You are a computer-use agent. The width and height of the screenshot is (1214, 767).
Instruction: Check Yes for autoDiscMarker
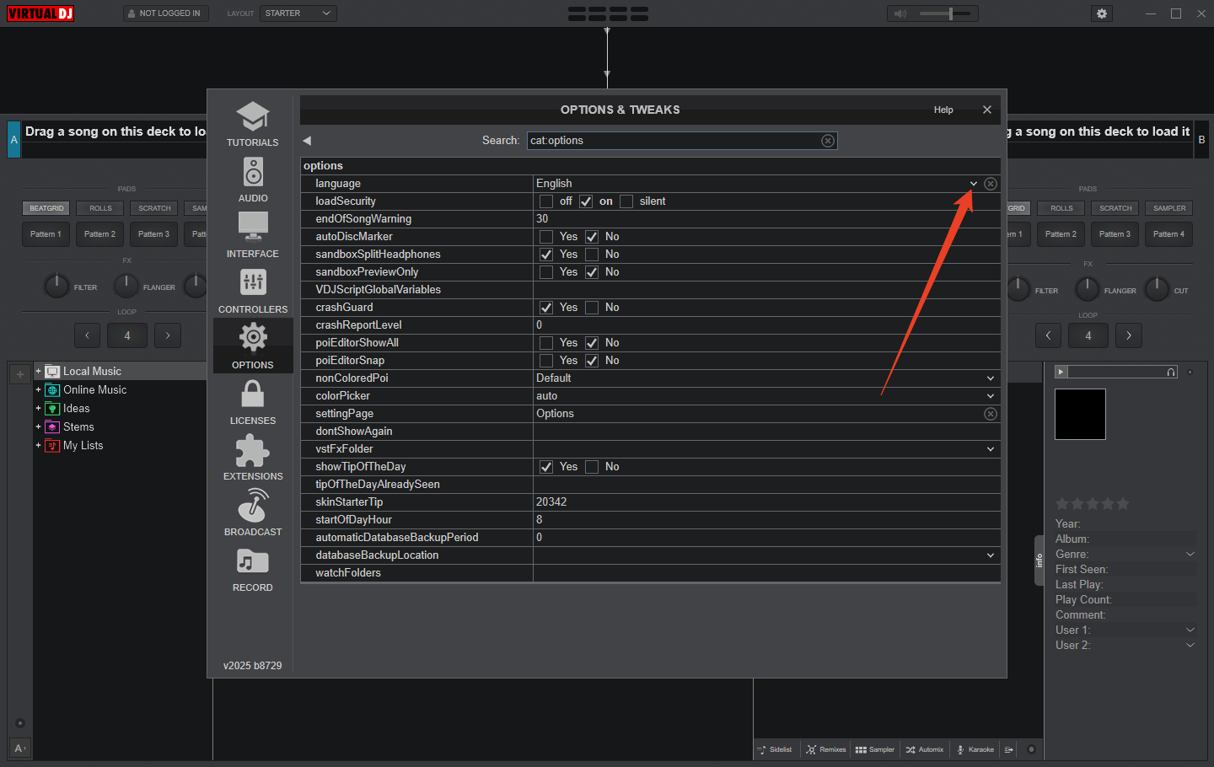pos(546,237)
